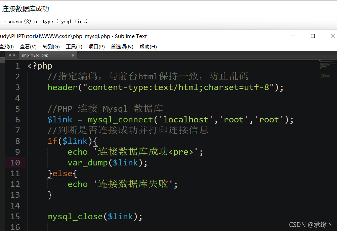337x231 pixels.
Task: Go to previous tab with left arrow
Action: (x=9, y=55)
